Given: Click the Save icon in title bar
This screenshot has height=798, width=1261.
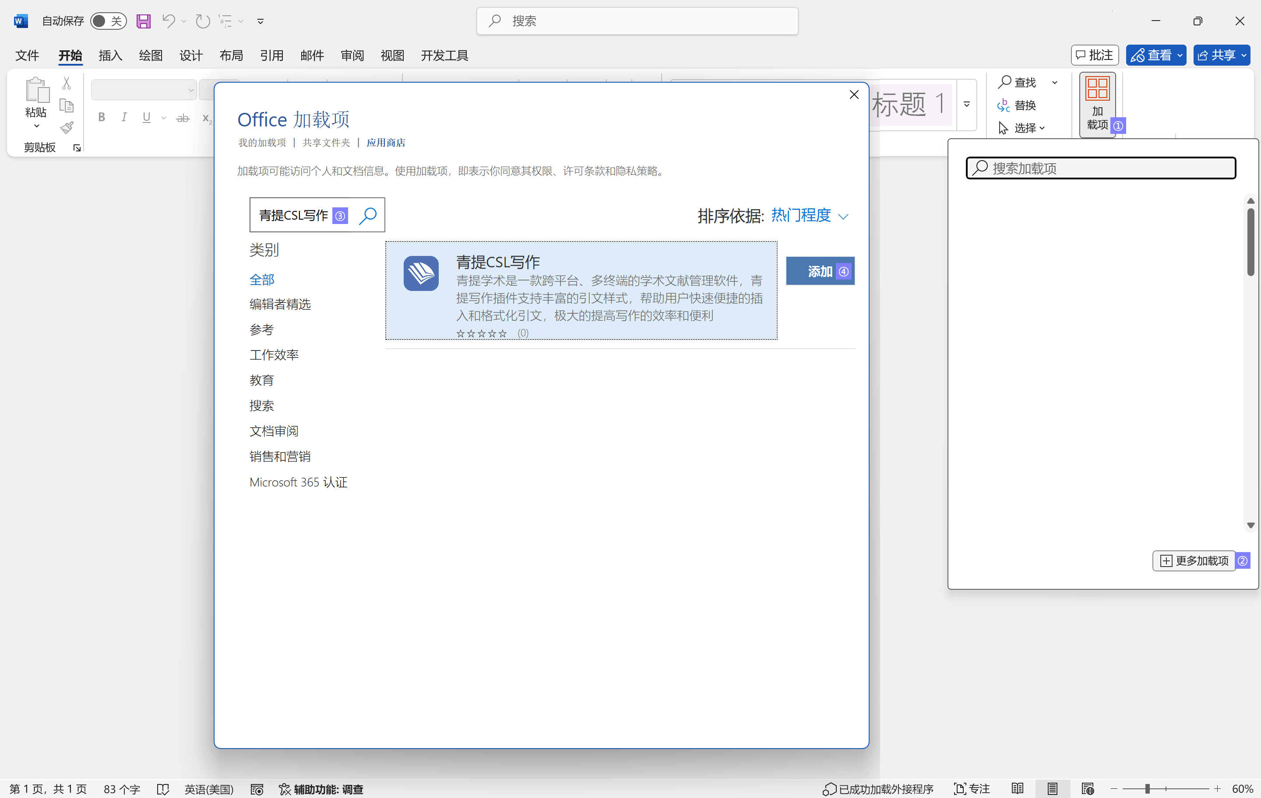Looking at the screenshot, I should pyautogui.click(x=144, y=21).
